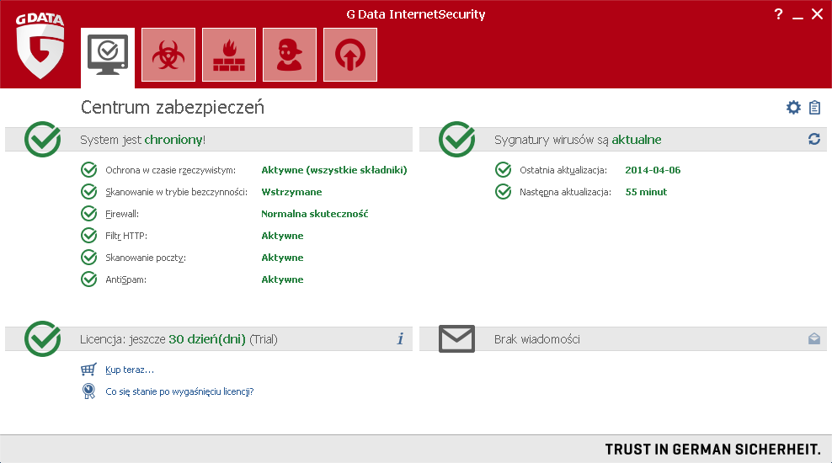The width and height of the screenshot is (832, 463).
Task: Click the checkmark next to Następna aktualizacja
Action: 503,191
